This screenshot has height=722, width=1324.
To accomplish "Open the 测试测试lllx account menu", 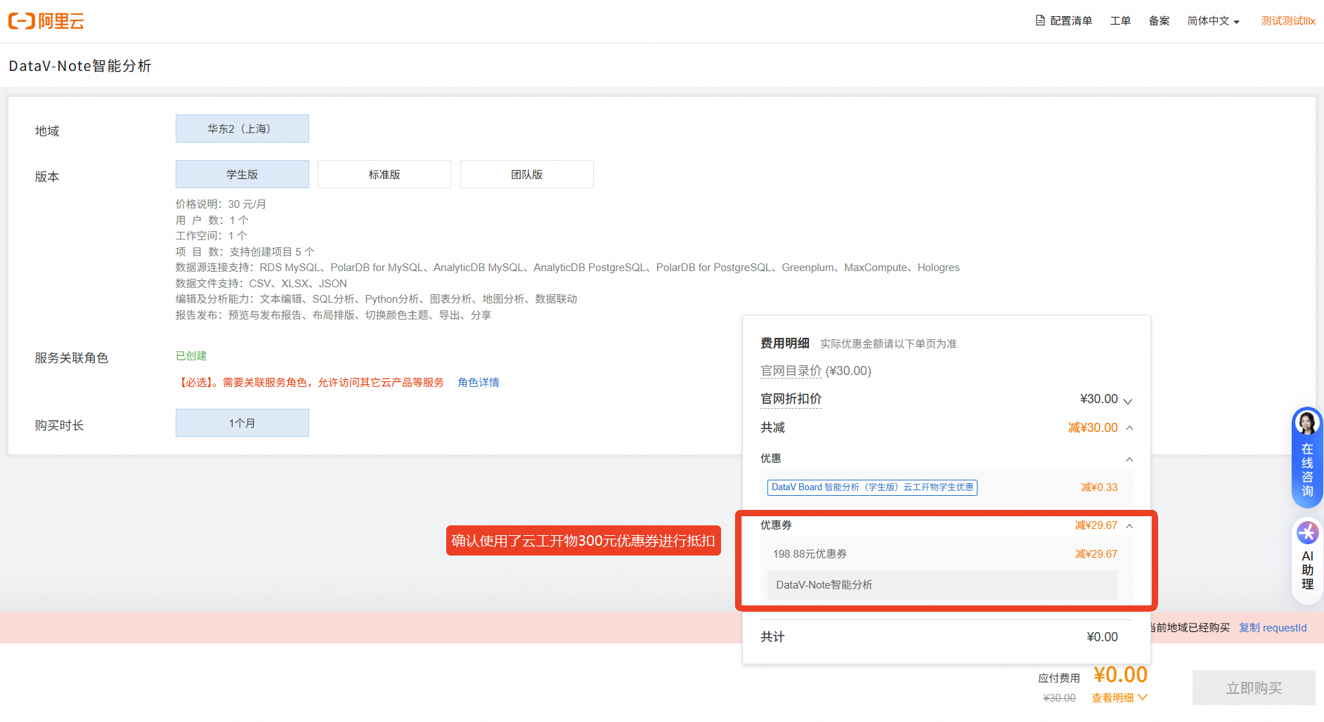I will [1288, 21].
